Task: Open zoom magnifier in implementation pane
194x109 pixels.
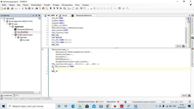Action: click(189, 96)
